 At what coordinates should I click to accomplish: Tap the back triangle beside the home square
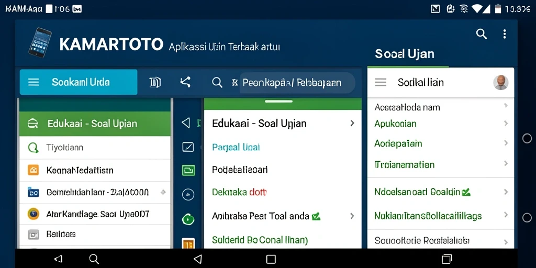[197, 259]
